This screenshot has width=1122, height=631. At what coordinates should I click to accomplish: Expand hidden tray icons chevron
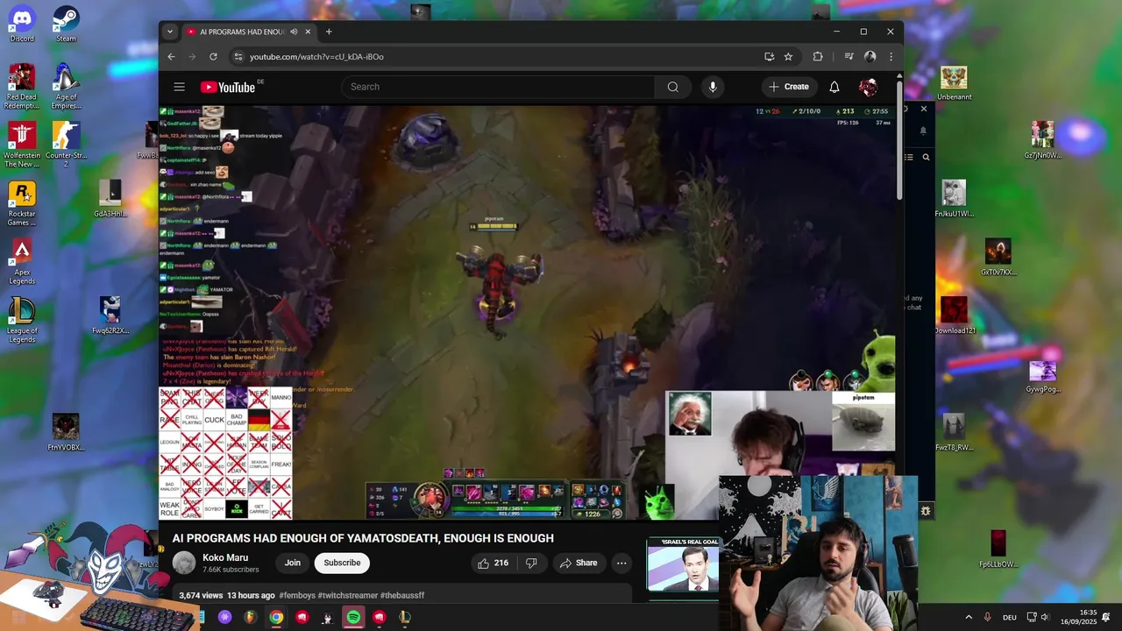[x=969, y=617]
